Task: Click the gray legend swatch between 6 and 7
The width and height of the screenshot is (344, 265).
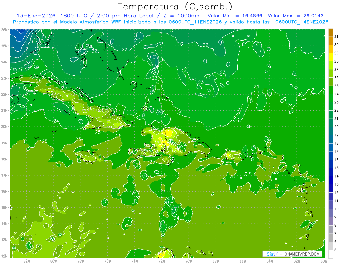Action: (331, 238)
